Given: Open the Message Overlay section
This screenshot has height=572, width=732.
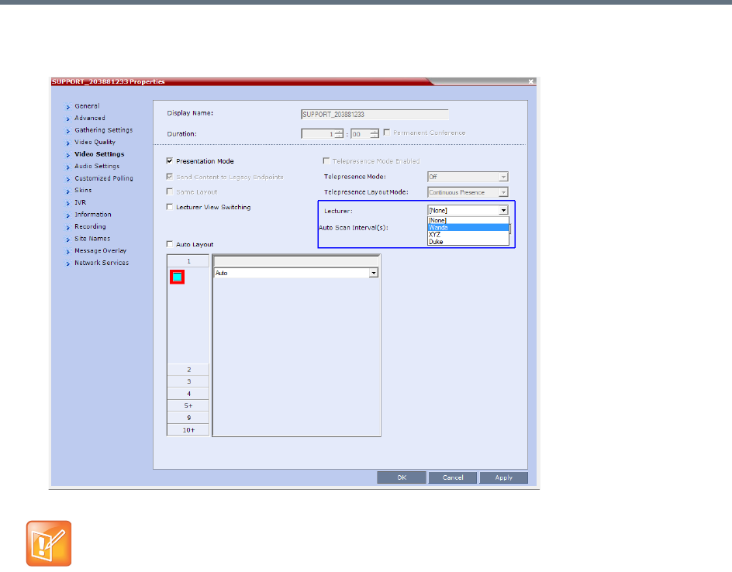Looking at the screenshot, I should click(x=100, y=250).
